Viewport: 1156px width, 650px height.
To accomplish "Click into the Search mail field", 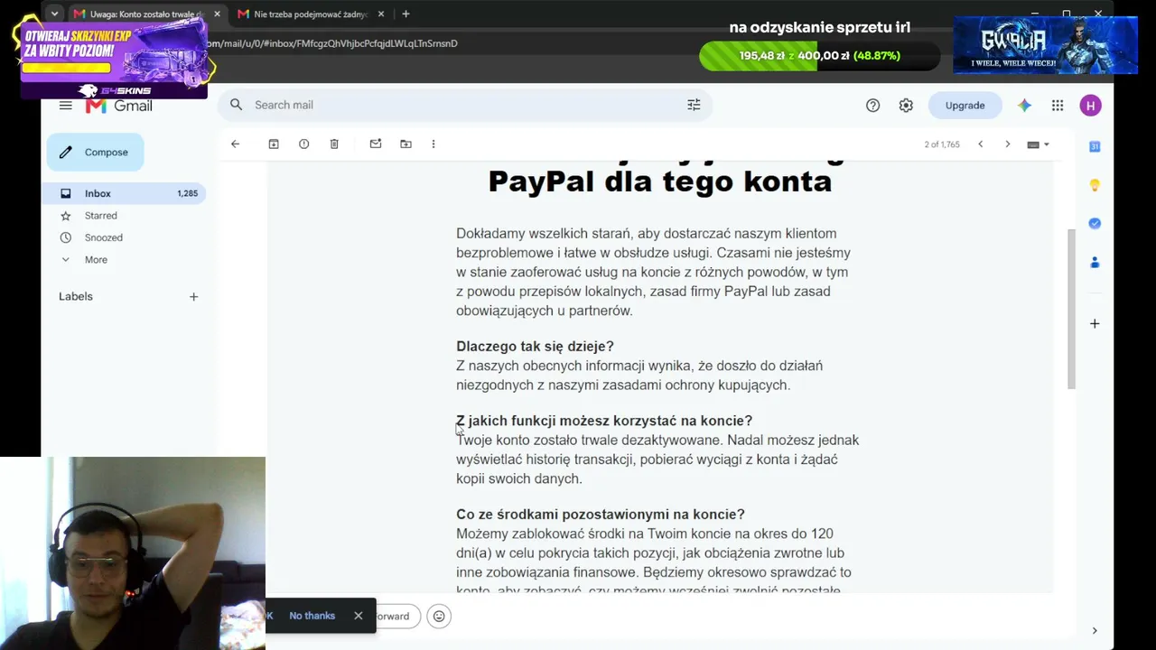I will tap(464, 106).
